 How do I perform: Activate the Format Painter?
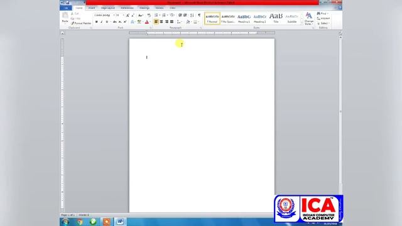point(81,23)
